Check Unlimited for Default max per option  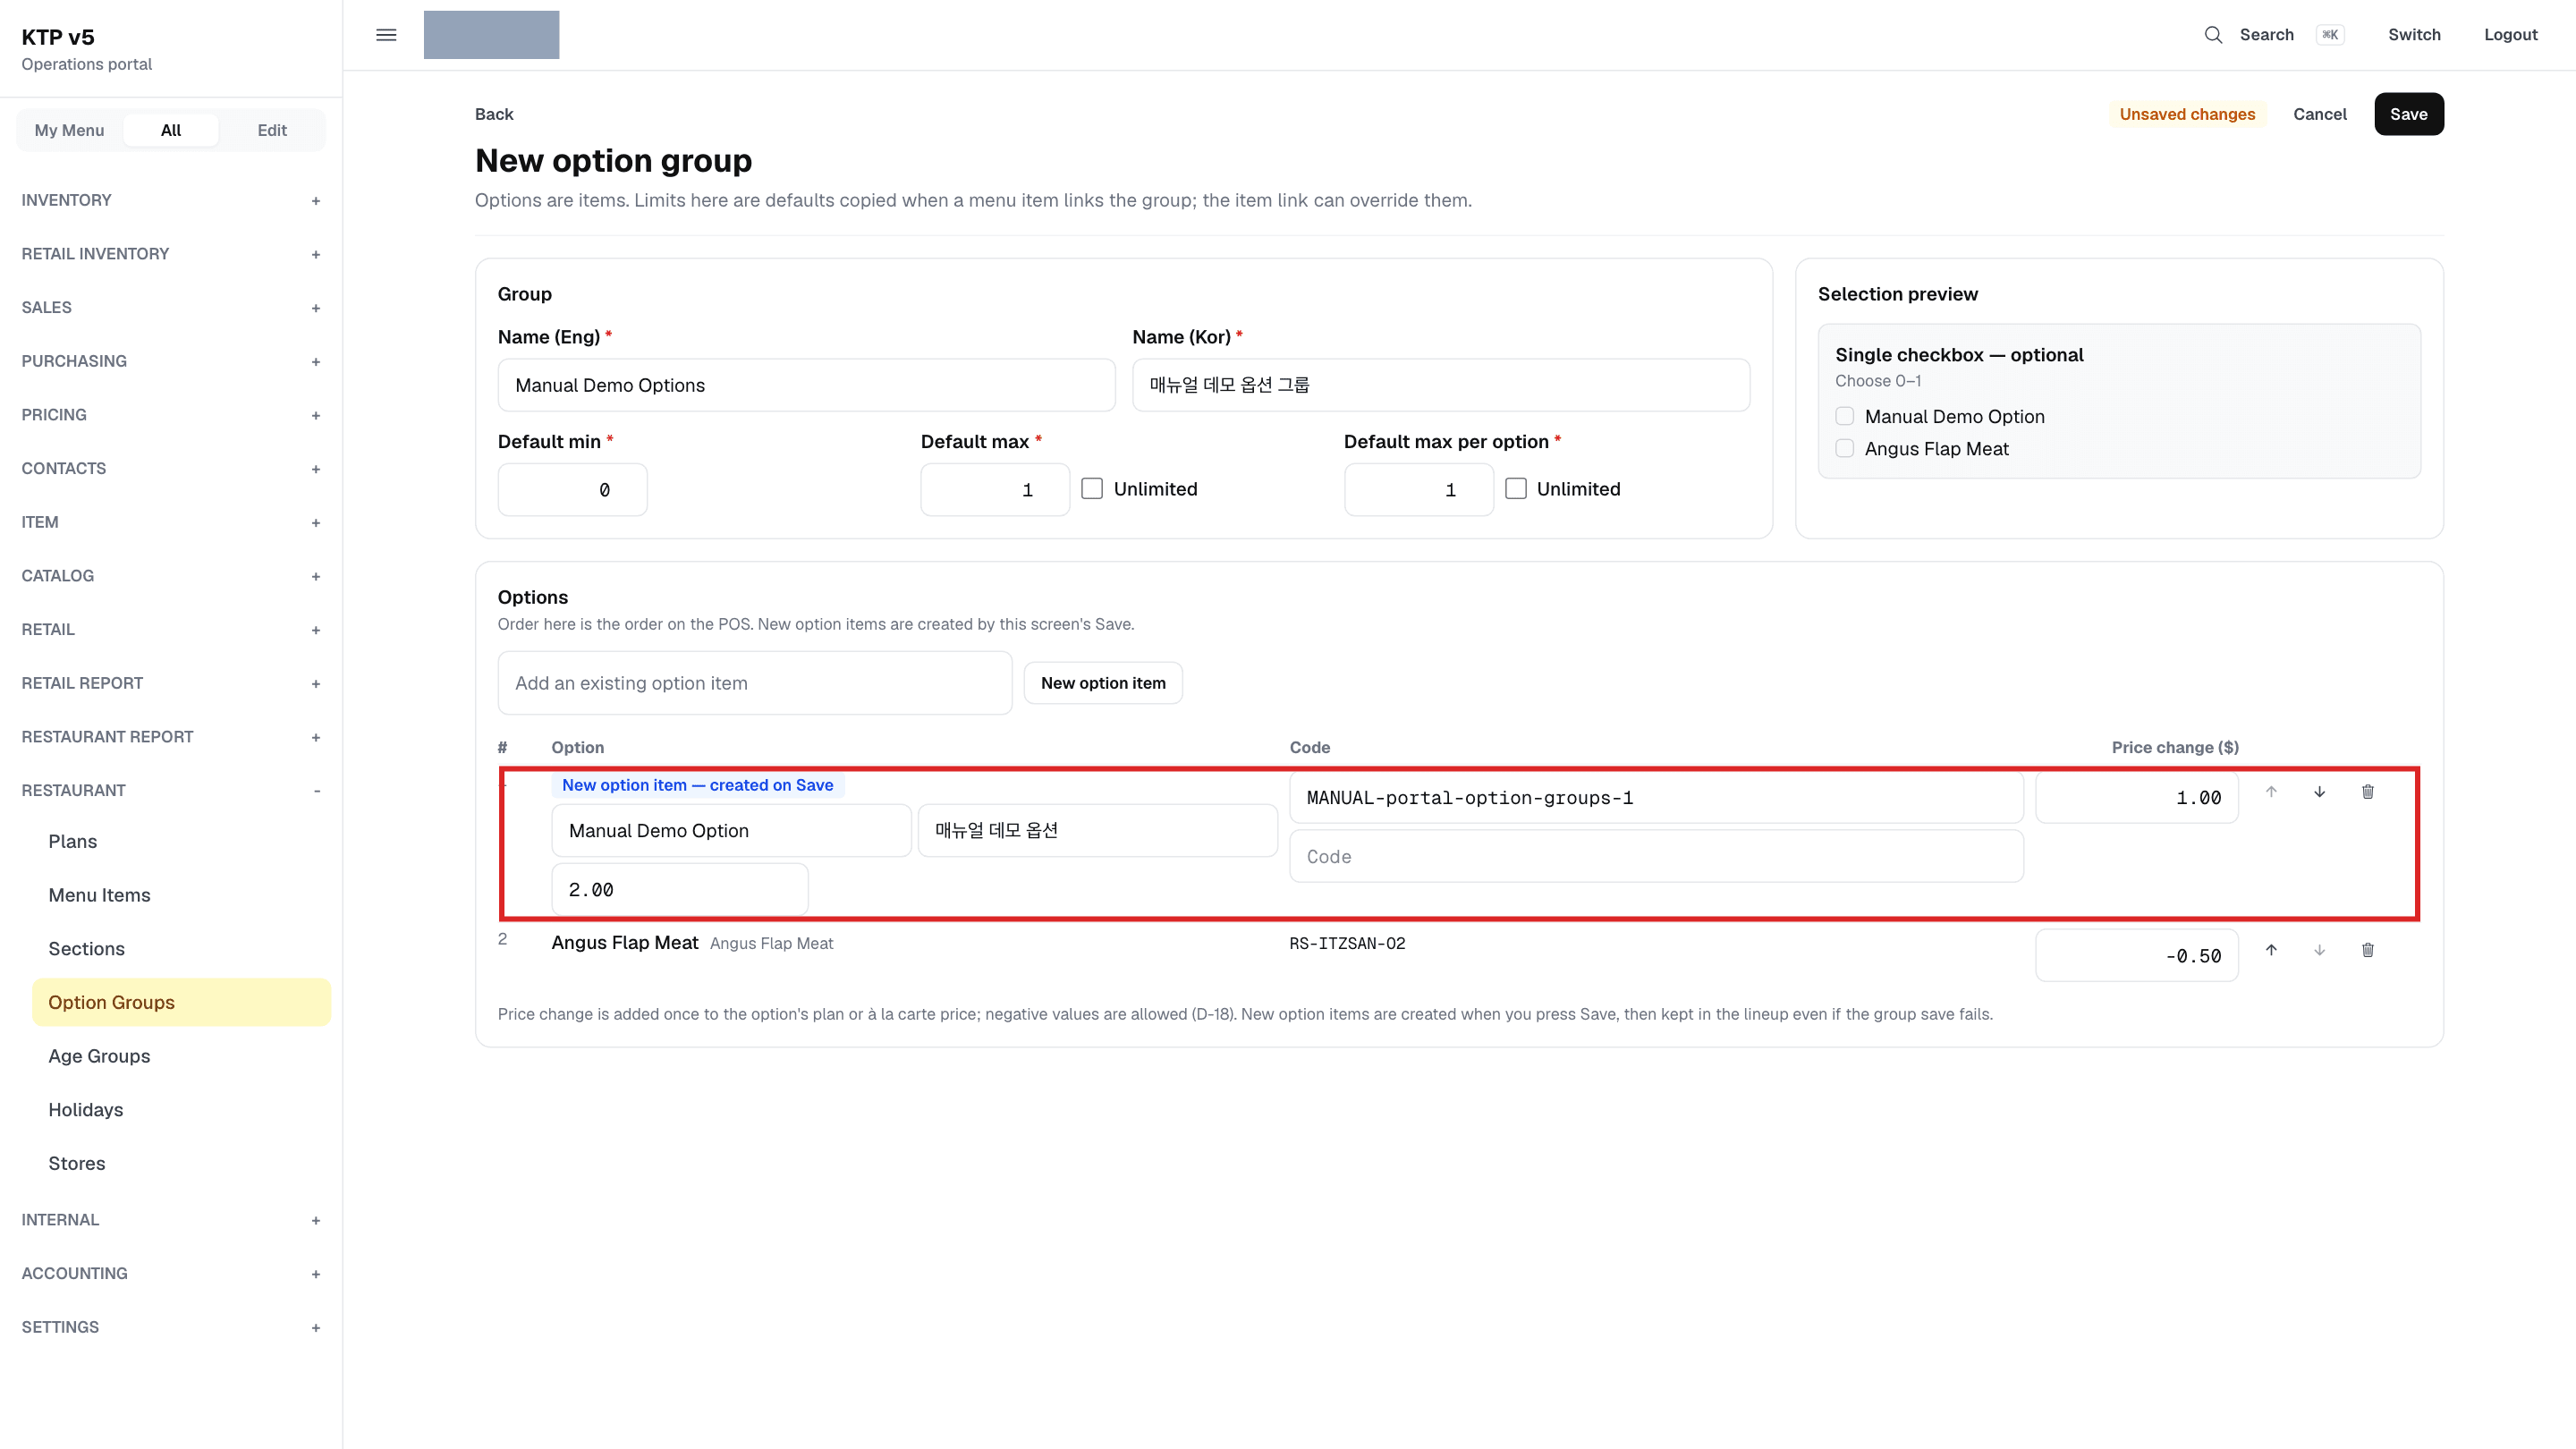click(x=1516, y=489)
